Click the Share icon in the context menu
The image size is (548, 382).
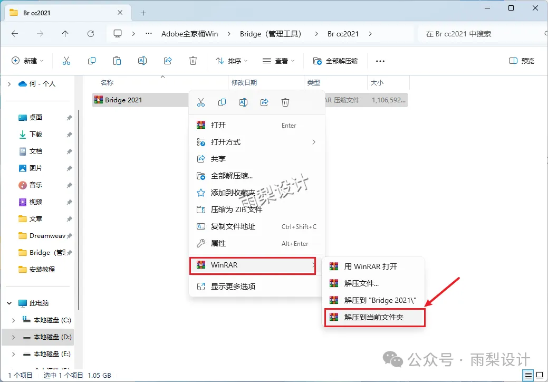(264, 102)
